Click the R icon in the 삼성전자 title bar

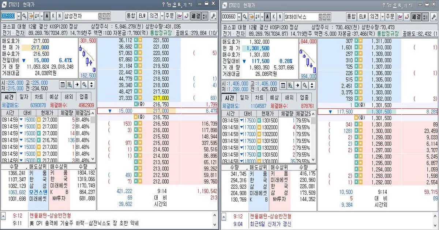(180, 4)
